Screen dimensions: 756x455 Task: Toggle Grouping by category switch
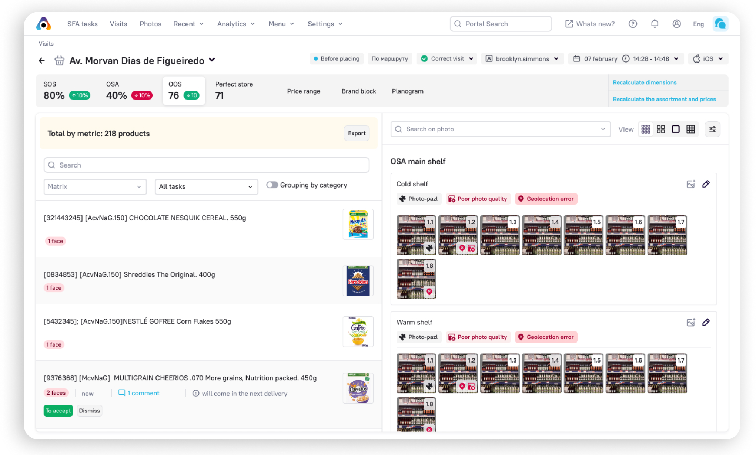pos(272,185)
